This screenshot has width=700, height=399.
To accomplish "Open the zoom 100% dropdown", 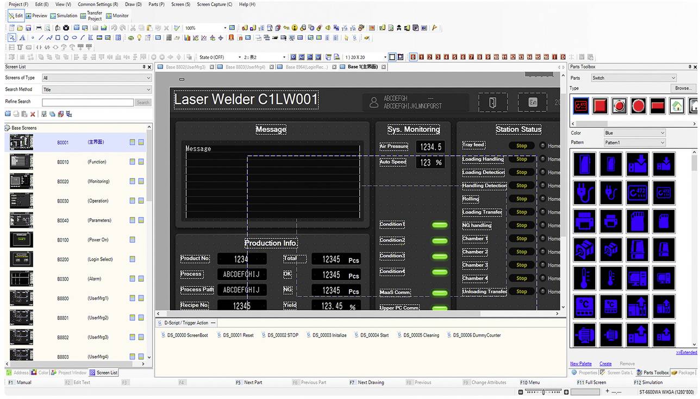I will [x=225, y=28].
